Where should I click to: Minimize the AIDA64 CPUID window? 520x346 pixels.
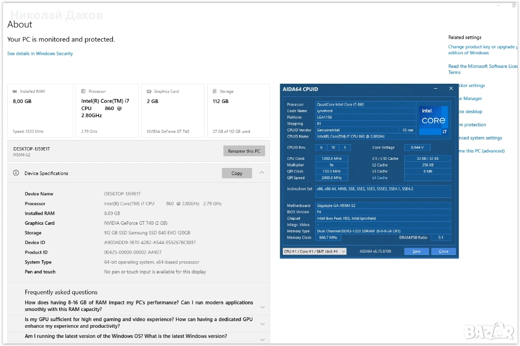436,89
